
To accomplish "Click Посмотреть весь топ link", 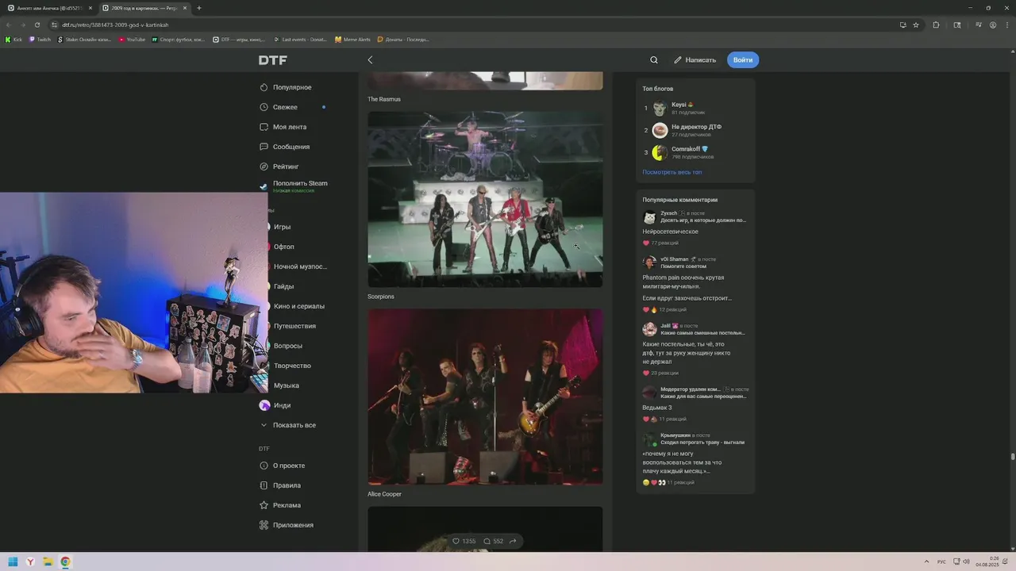I will (672, 172).
